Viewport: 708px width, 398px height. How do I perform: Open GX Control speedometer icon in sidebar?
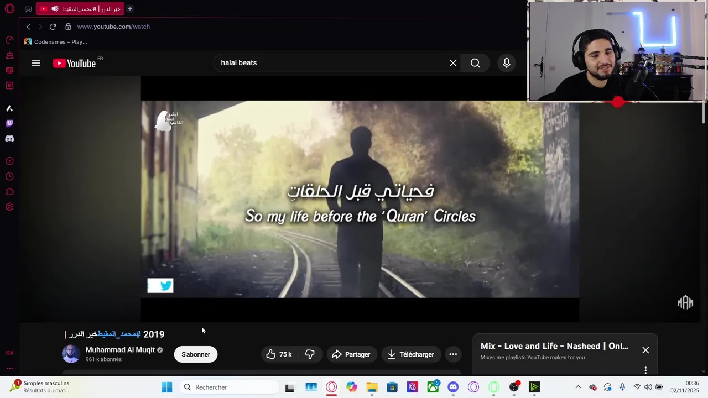click(x=9, y=40)
